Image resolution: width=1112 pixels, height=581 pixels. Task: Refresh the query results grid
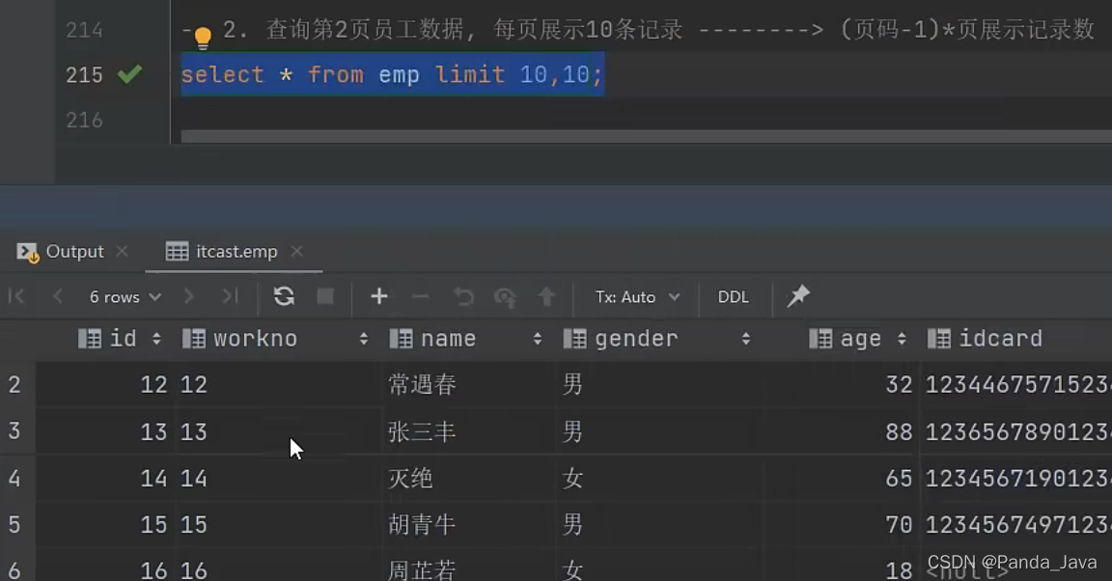(x=283, y=296)
